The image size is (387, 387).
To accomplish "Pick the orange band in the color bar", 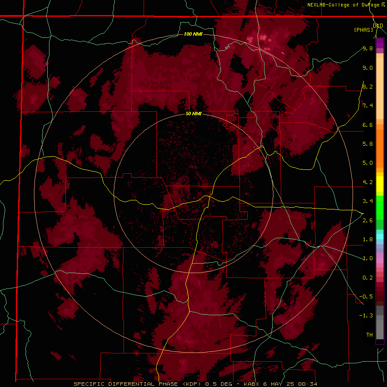I will pyautogui.click(x=380, y=148).
